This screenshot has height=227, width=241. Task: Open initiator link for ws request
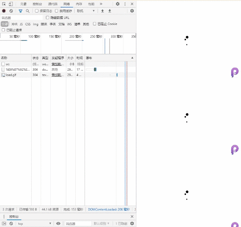[x=58, y=64]
